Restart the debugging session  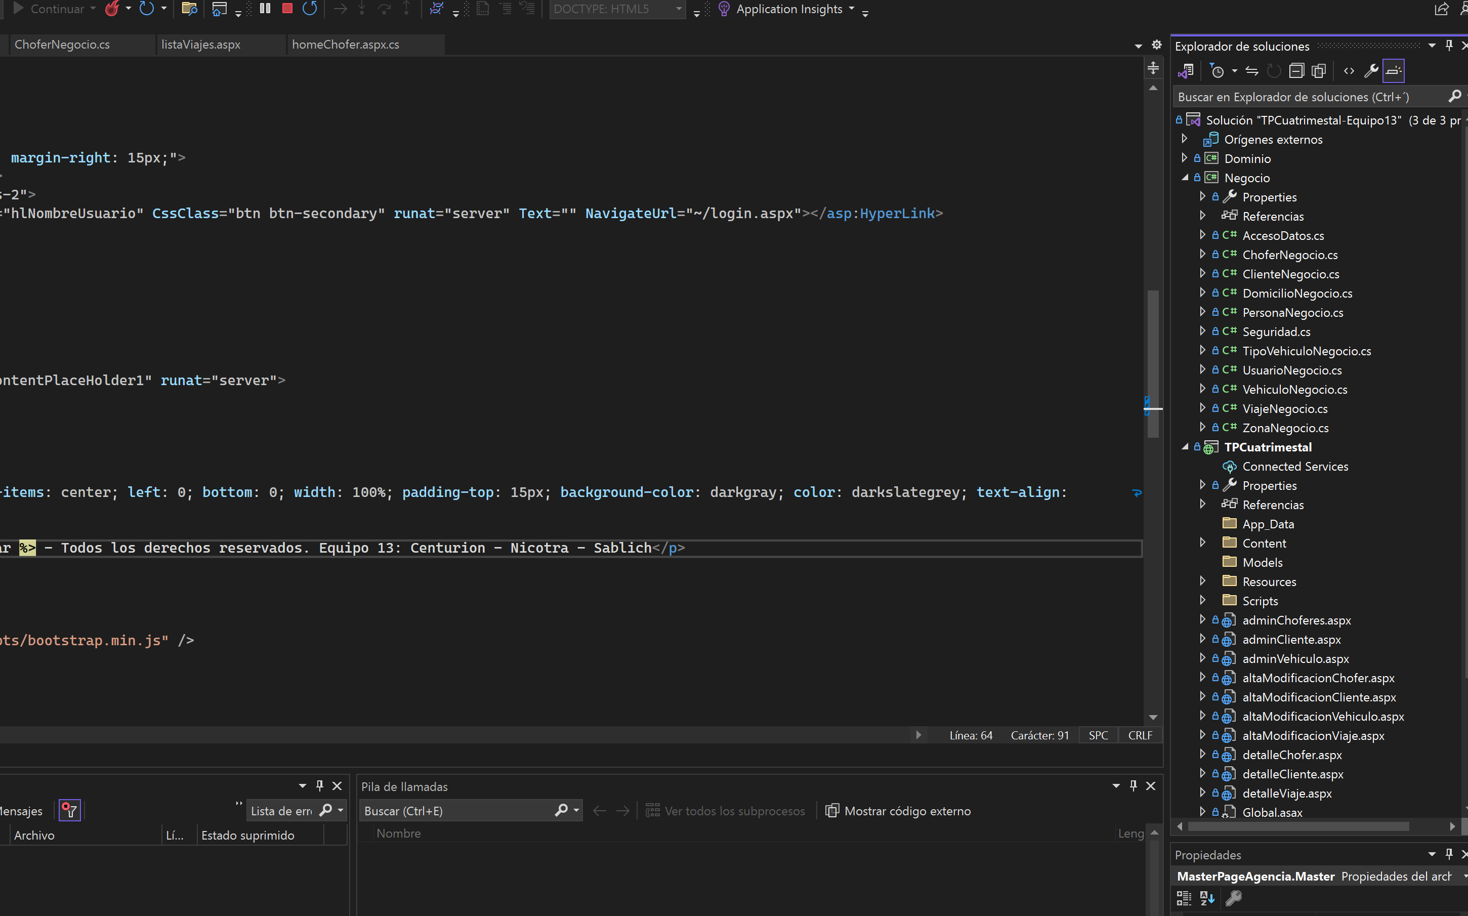click(x=310, y=9)
